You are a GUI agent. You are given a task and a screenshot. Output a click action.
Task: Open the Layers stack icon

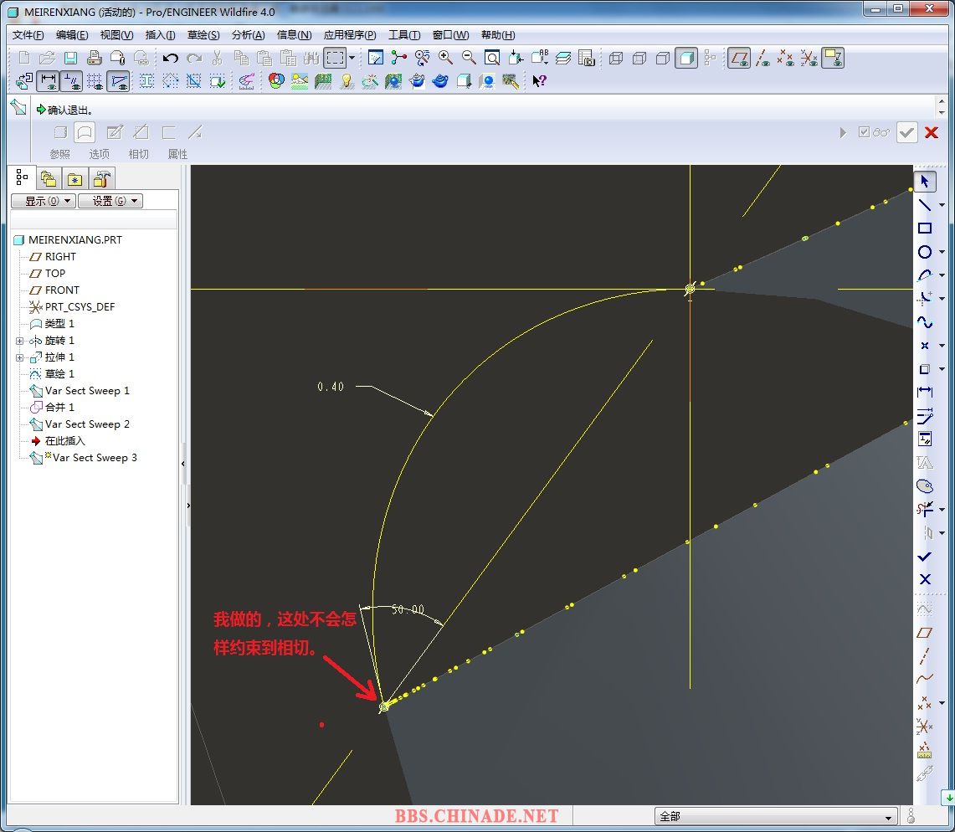pos(563,58)
